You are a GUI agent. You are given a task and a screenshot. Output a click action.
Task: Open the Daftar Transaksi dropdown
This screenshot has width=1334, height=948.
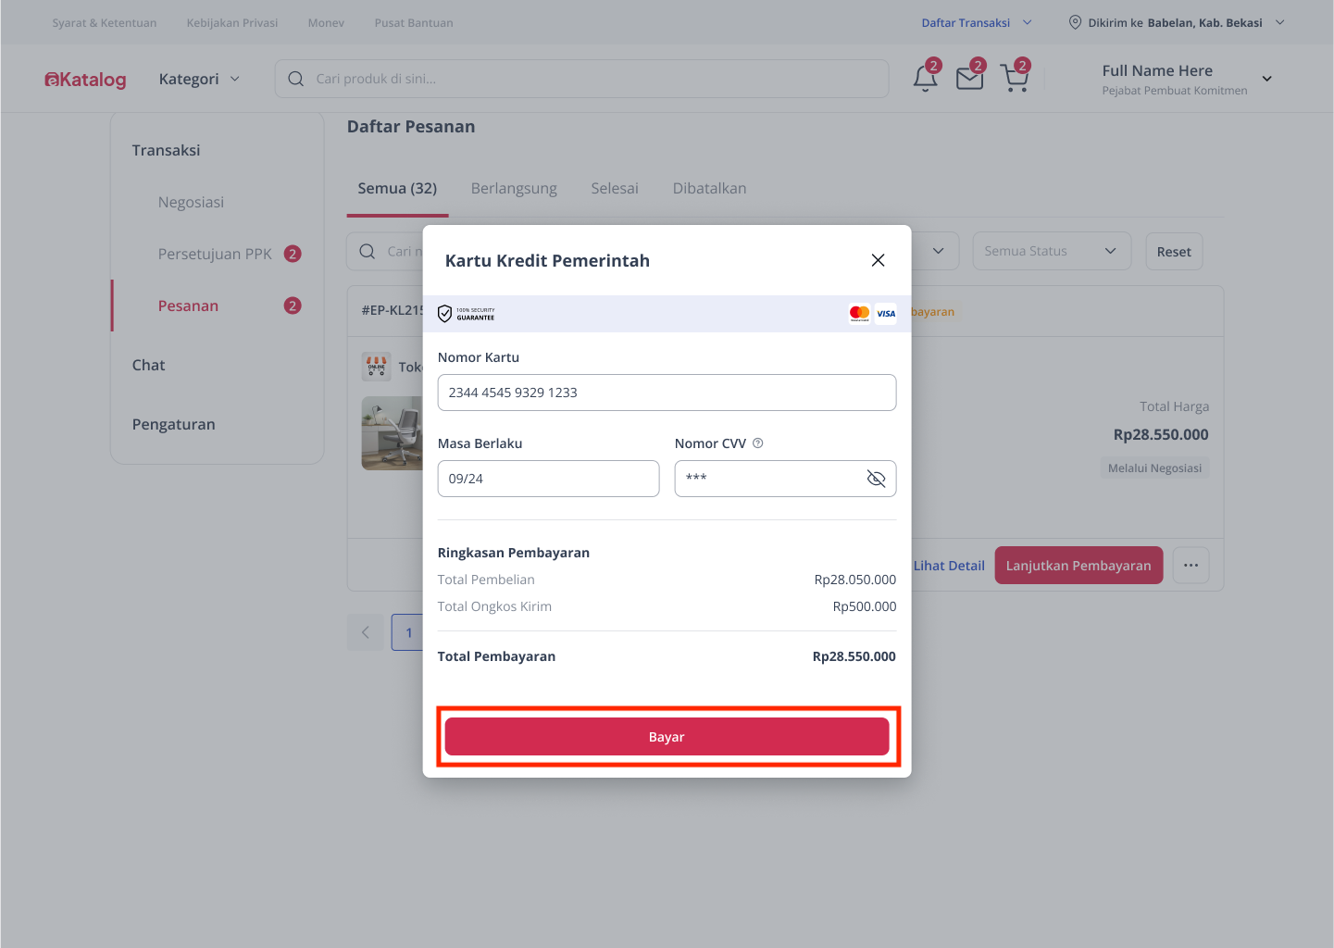click(x=976, y=22)
